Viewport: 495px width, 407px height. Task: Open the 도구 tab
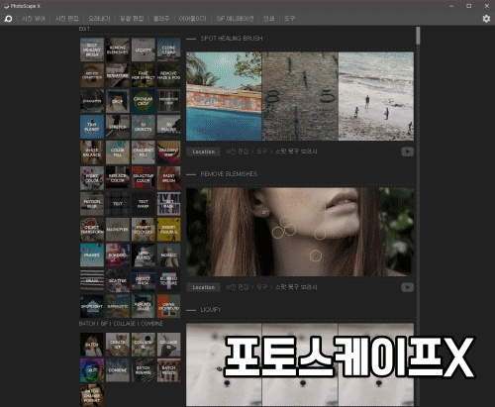pyautogui.click(x=289, y=19)
